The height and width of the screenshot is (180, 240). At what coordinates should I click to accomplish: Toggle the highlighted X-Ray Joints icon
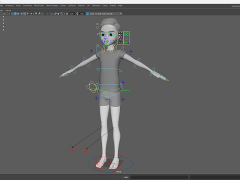62,13
